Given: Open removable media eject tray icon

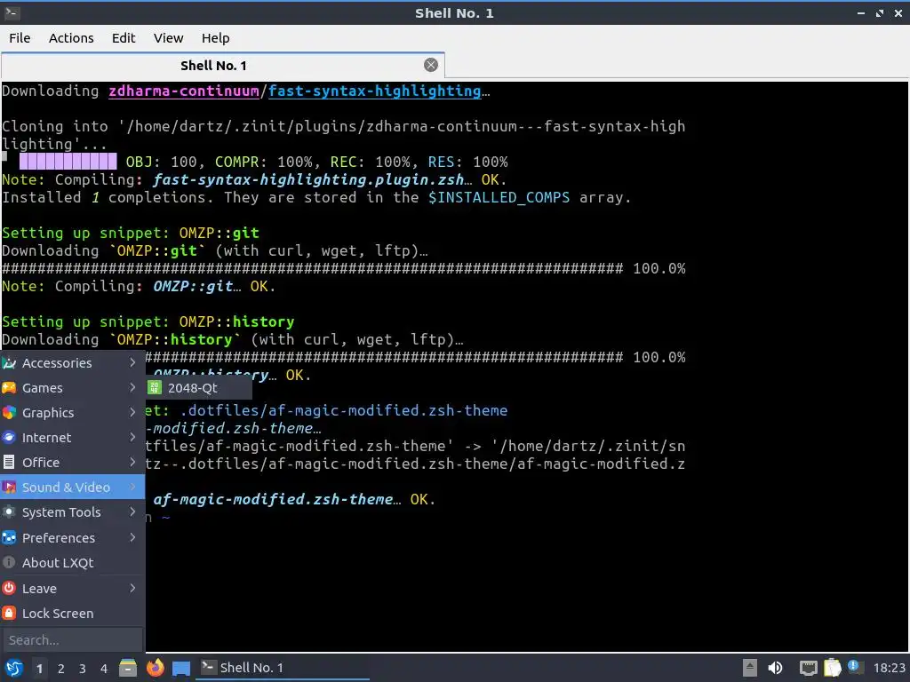Looking at the screenshot, I should [750, 668].
